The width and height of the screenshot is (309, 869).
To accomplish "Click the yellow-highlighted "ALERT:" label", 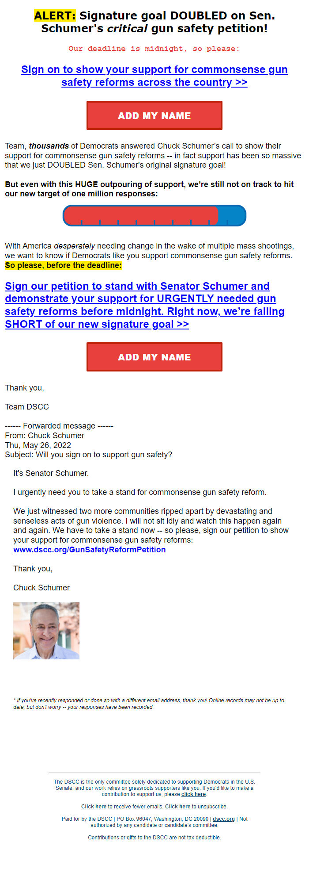I will (x=55, y=16).
